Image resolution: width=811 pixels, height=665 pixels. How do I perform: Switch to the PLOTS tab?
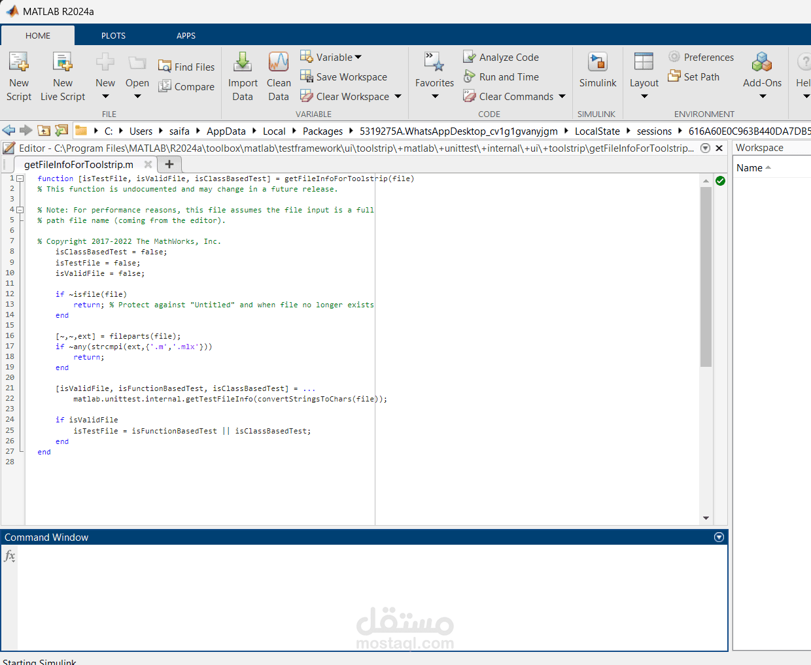113,35
